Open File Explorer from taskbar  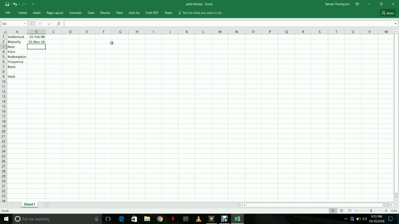coord(147,219)
